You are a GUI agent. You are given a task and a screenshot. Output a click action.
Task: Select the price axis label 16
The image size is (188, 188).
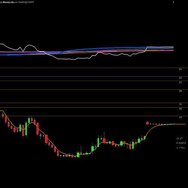tap(180, 104)
